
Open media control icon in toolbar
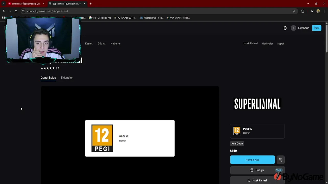pos(312,11)
